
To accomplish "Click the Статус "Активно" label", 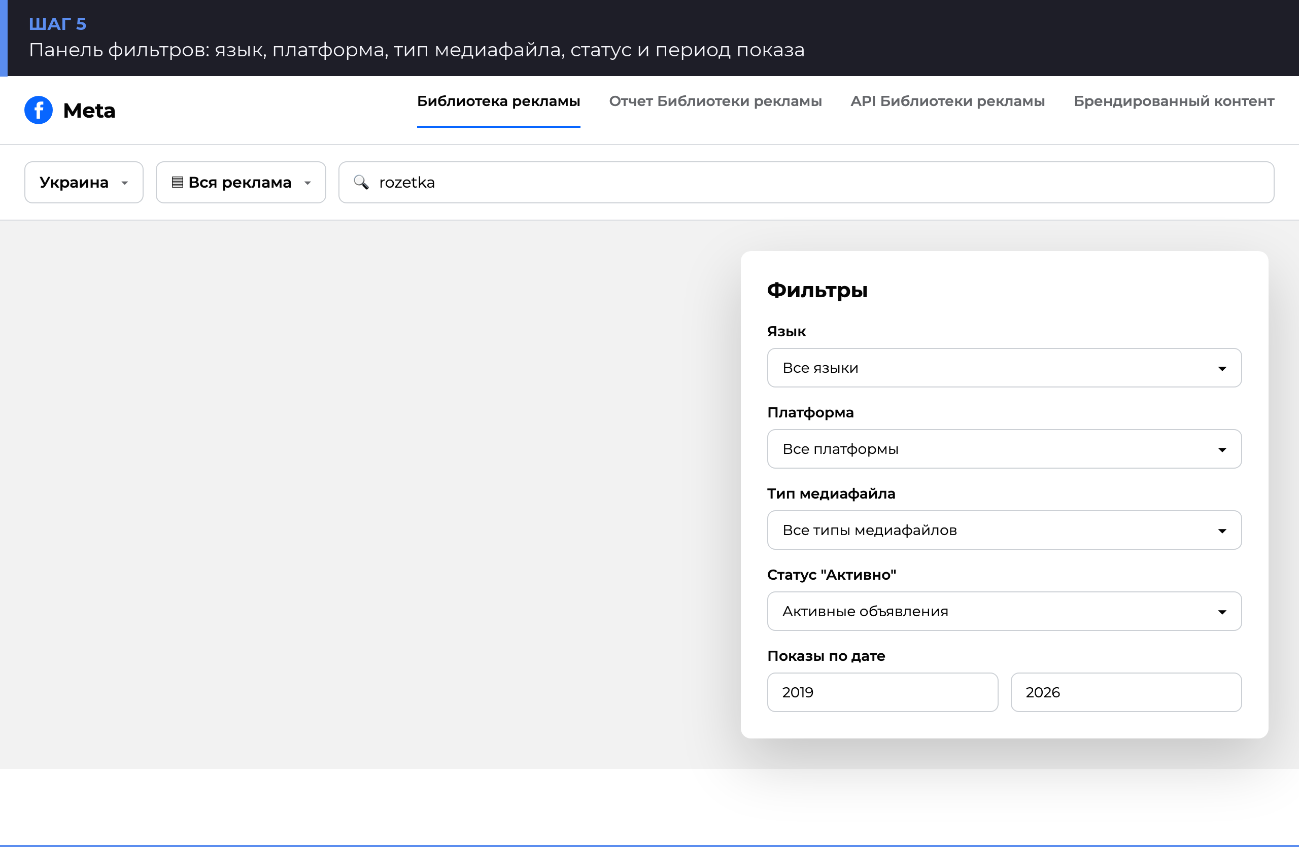I will (832, 575).
